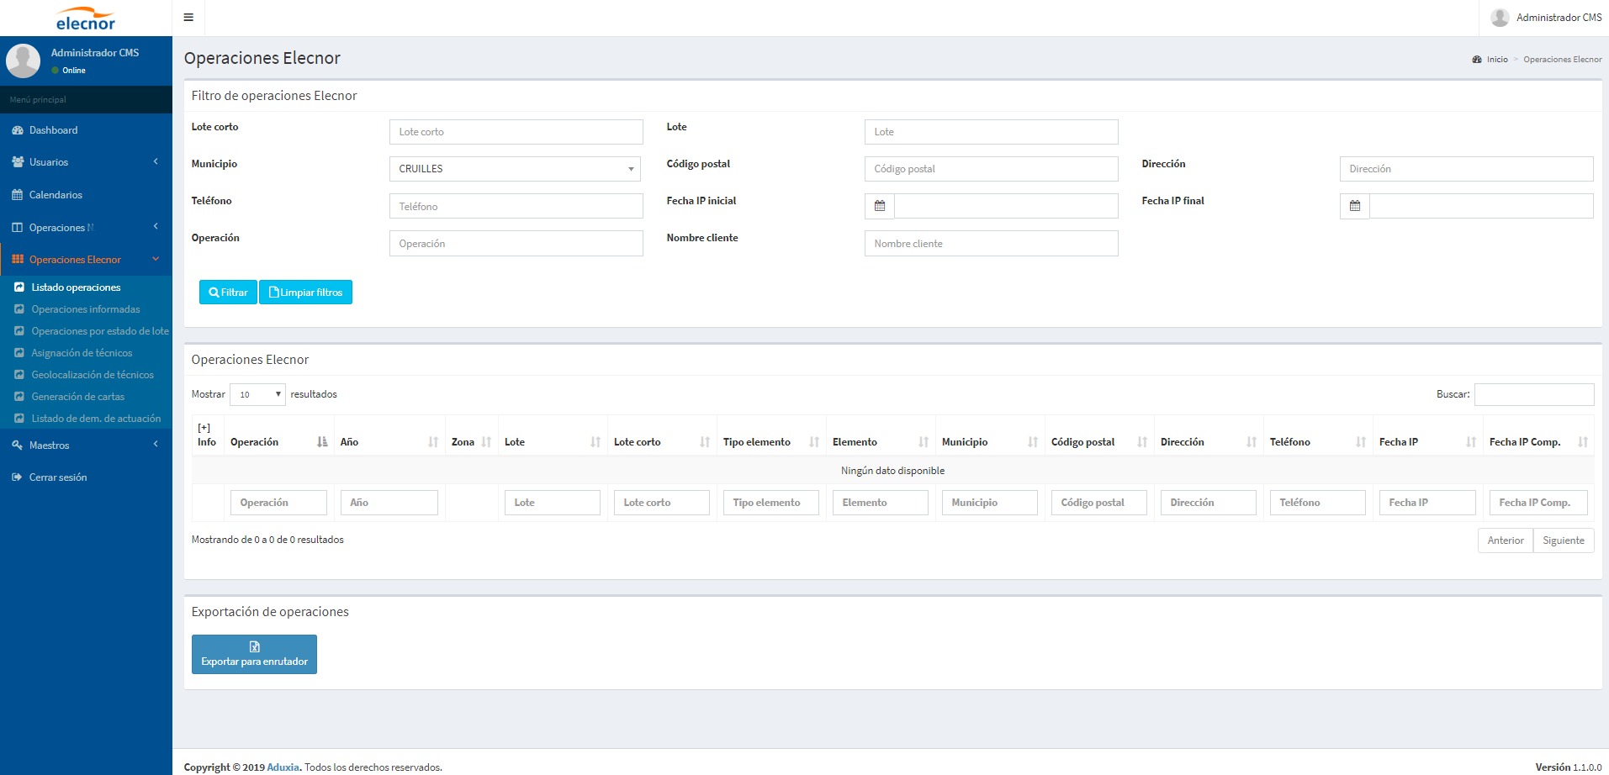The height and width of the screenshot is (775, 1609).
Task: Expand the Usuarios sidebar menu
Action: pyautogui.click(x=86, y=162)
